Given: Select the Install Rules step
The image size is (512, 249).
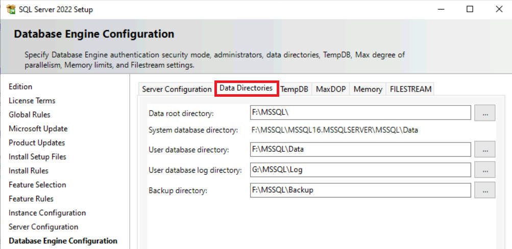Looking at the screenshot, I should (x=29, y=171).
